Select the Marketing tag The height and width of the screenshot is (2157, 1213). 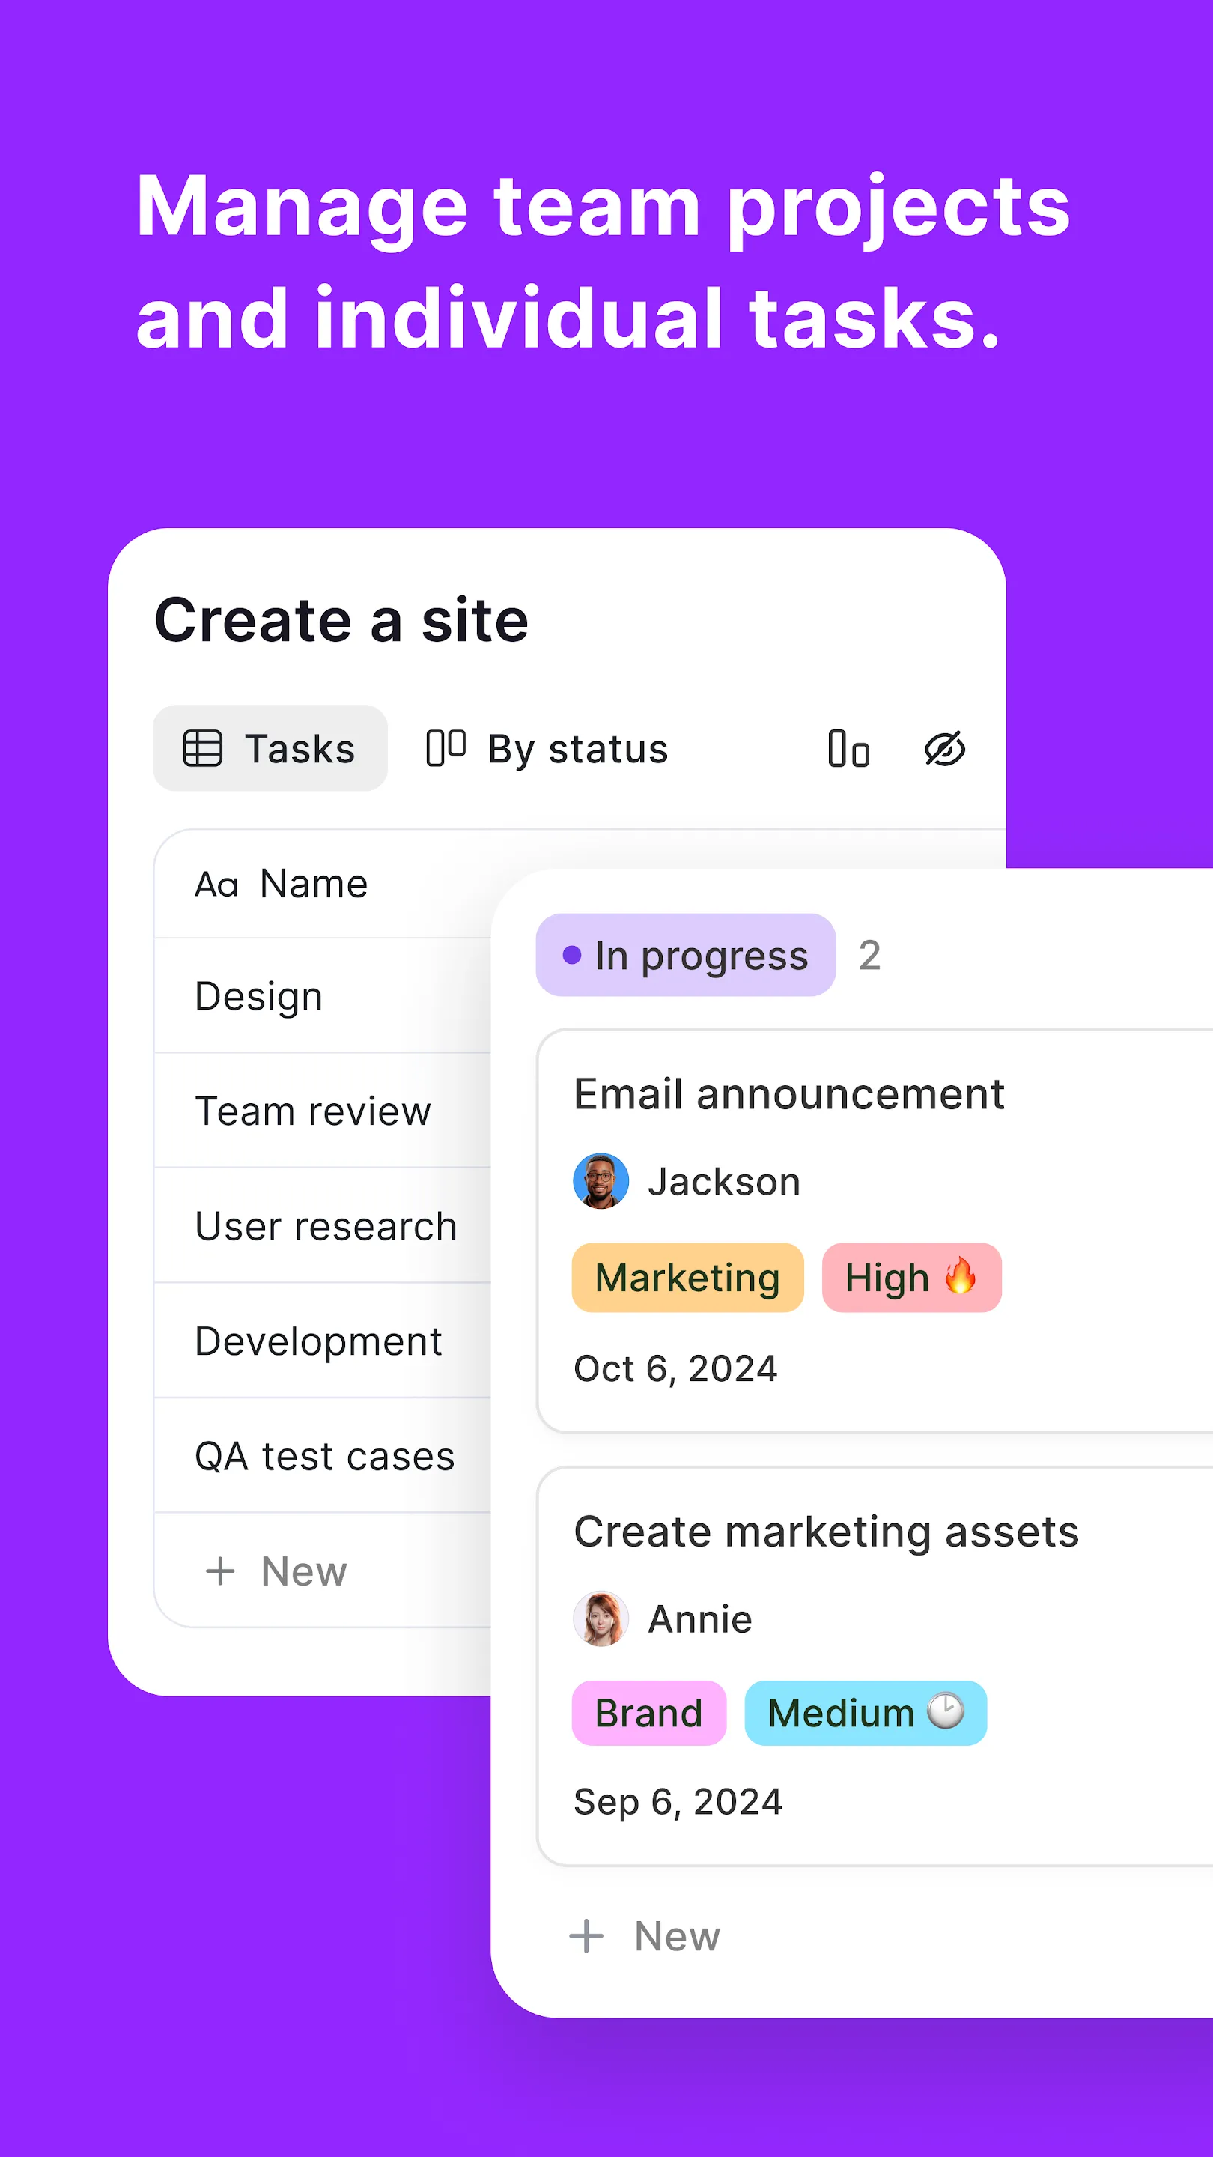[687, 1278]
